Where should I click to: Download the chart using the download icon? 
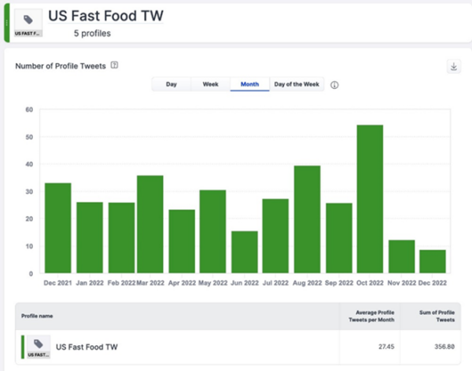tap(454, 67)
